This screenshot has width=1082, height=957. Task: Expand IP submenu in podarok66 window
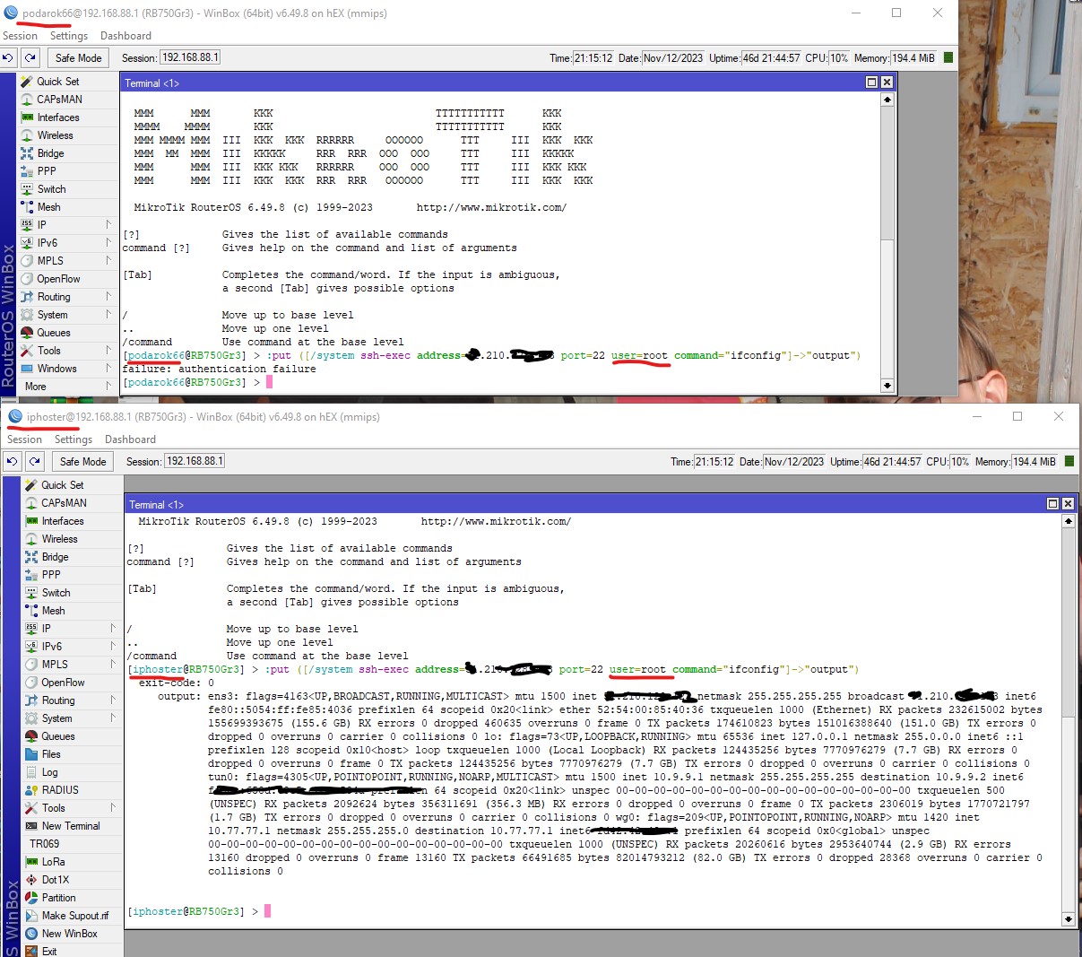coord(108,224)
